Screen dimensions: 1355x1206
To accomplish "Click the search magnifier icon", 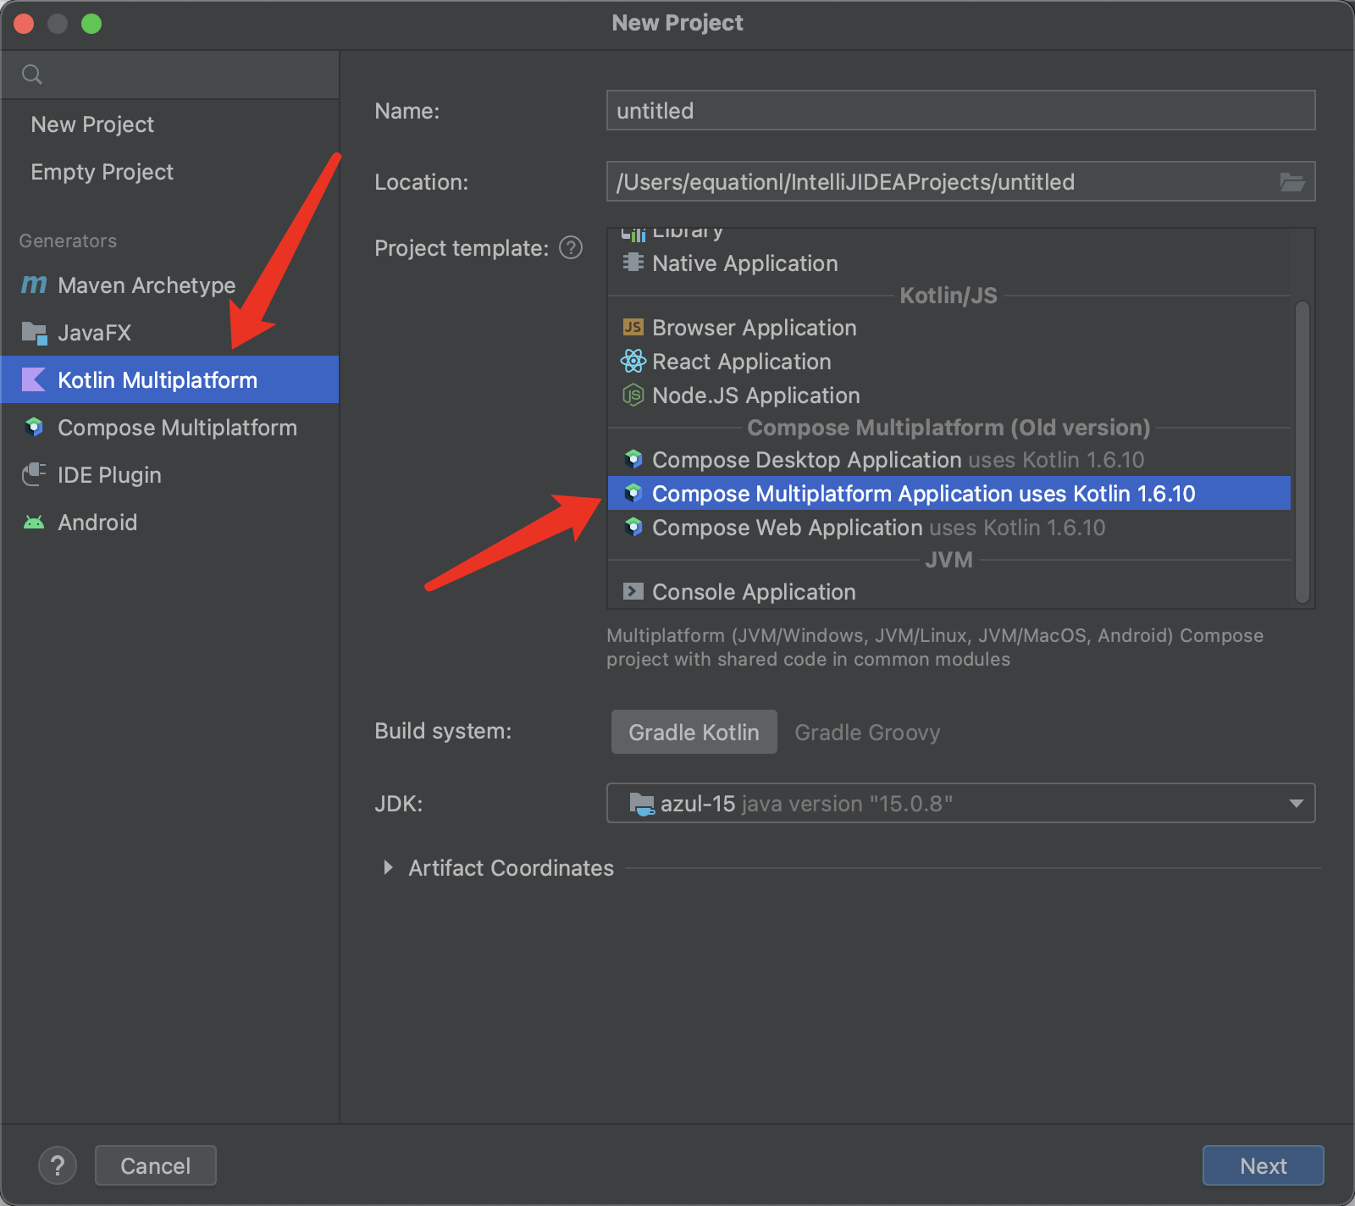I will (x=32, y=75).
